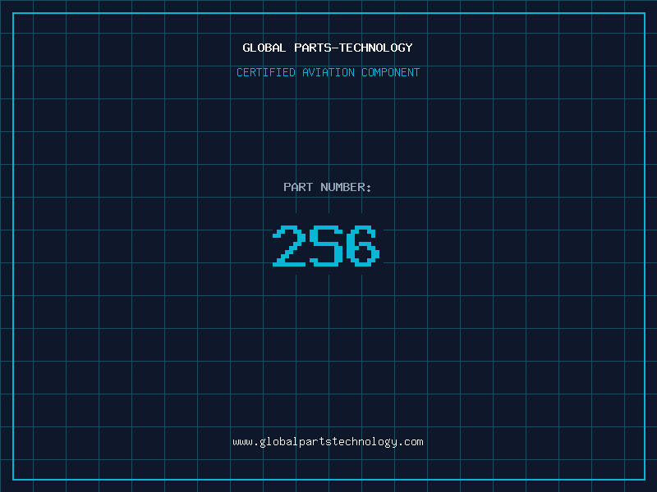This screenshot has height=492, width=657.
Task: Open the www.globalpartstechnology.com link
Action: tap(328, 442)
